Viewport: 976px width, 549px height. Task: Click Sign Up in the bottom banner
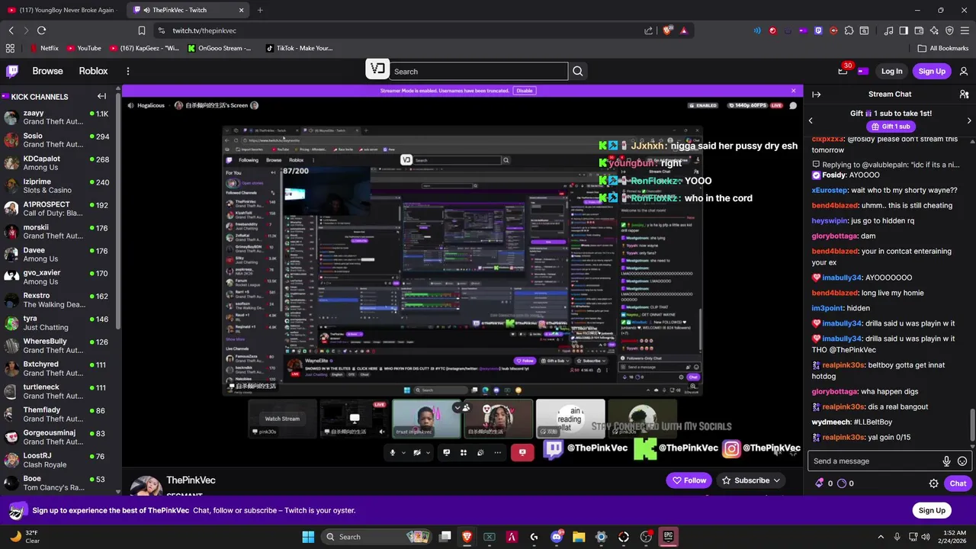coord(932,510)
